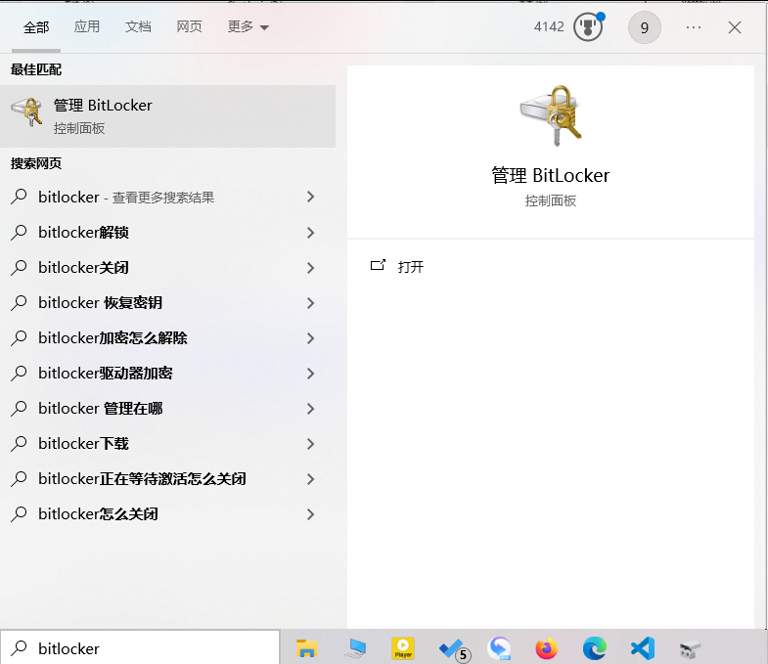
Task: Expand arrow for bitlocker 管理在哪 suggestion
Action: pyautogui.click(x=310, y=409)
